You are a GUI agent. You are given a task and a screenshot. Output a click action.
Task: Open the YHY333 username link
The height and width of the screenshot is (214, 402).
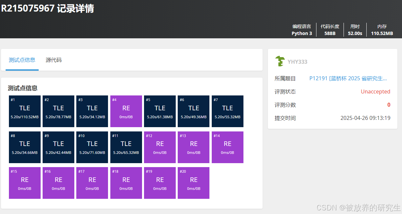(x=297, y=62)
